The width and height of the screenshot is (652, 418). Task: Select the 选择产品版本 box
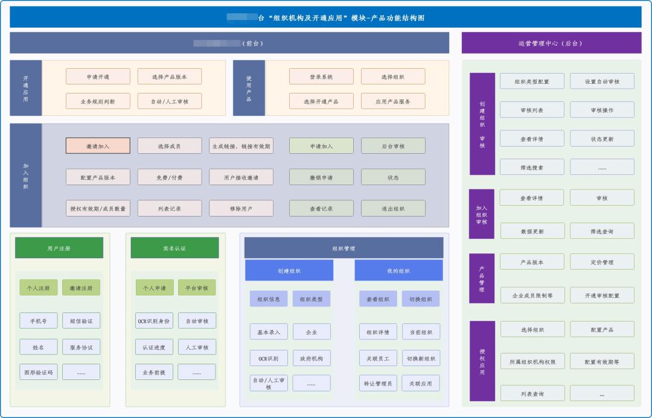click(169, 77)
